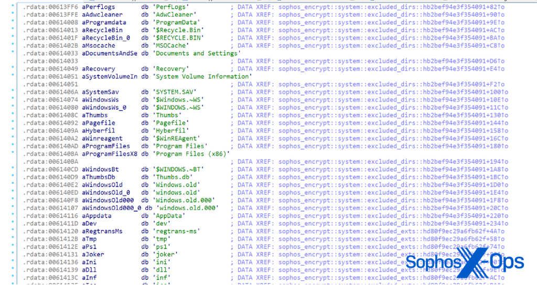Follow the excluded_dirs xref ending +234
The image size is (537, 285).
click(393, 224)
